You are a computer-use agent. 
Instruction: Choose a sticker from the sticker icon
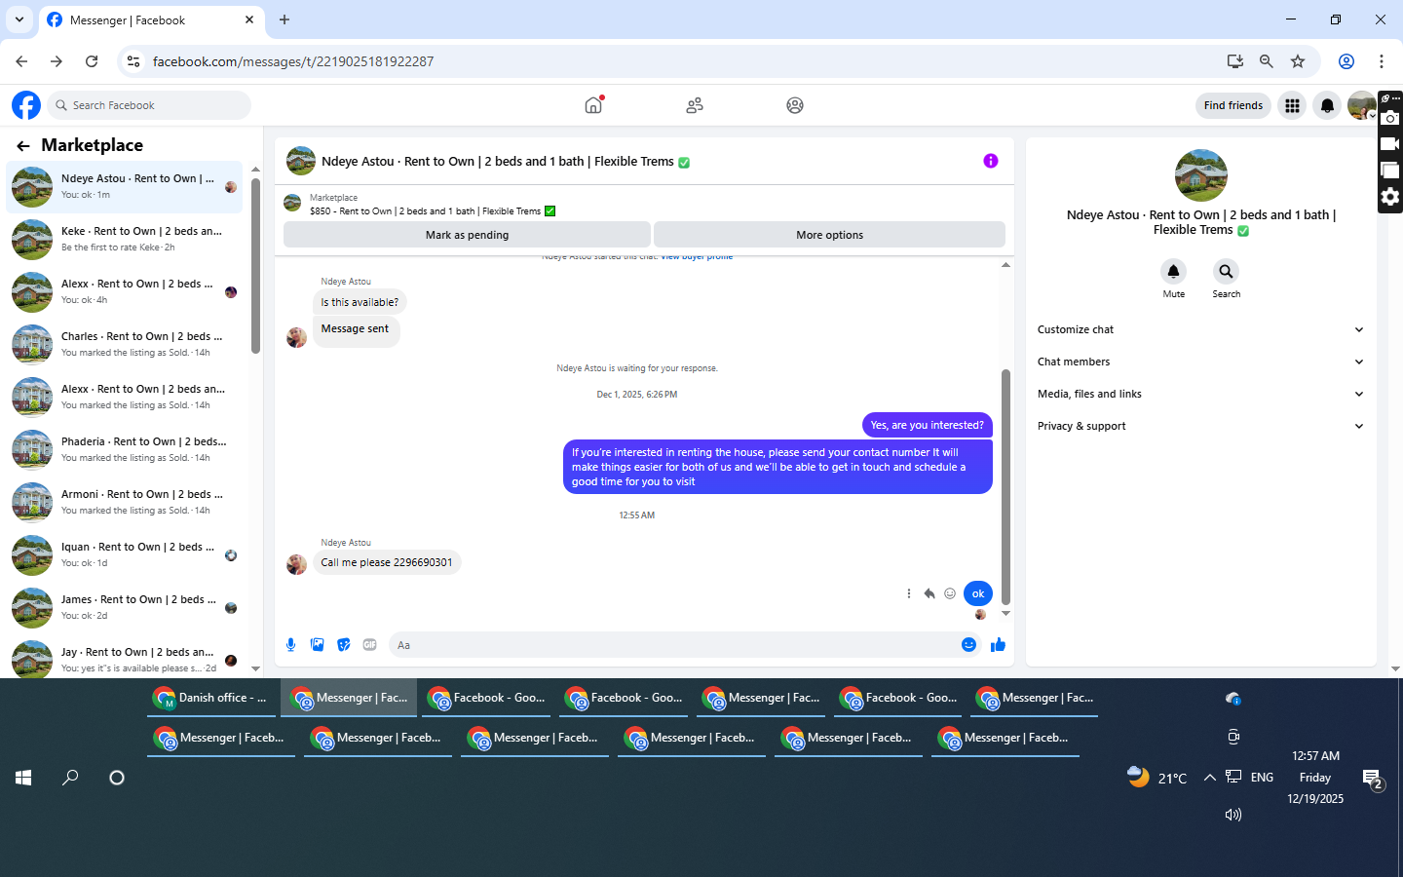click(343, 645)
